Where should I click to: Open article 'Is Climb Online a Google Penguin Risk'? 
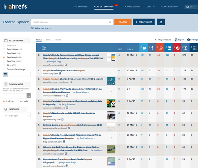click(73, 125)
